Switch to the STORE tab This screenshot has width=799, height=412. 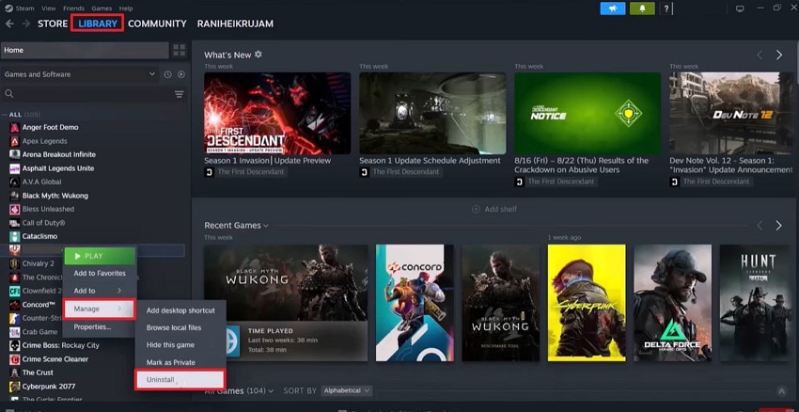pyautogui.click(x=53, y=24)
